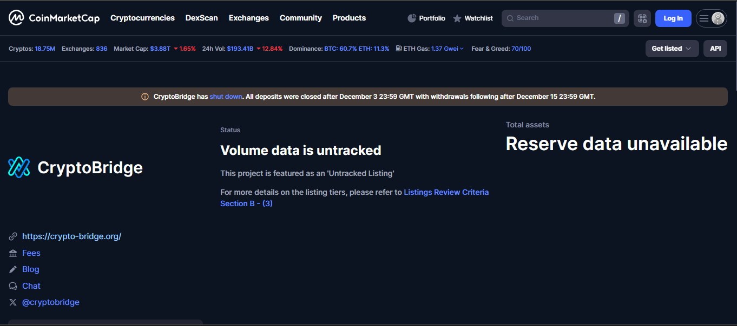Click the BTC 60.7% ETH 11.3% dominance value
Image resolution: width=737 pixels, height=326 pixels.
click(x=357, y=49)
